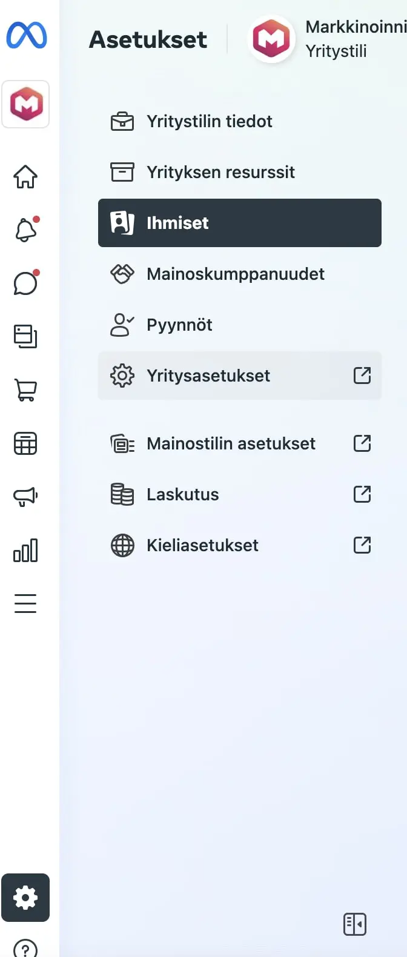
Task: Select Yrityksen resurssit menu item
Action: coord(240,172)
